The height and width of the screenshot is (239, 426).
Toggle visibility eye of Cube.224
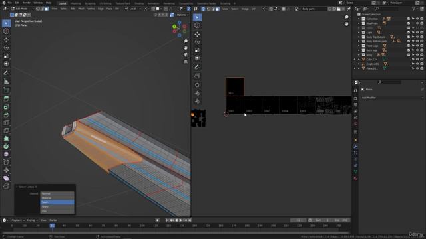point(417,59)
